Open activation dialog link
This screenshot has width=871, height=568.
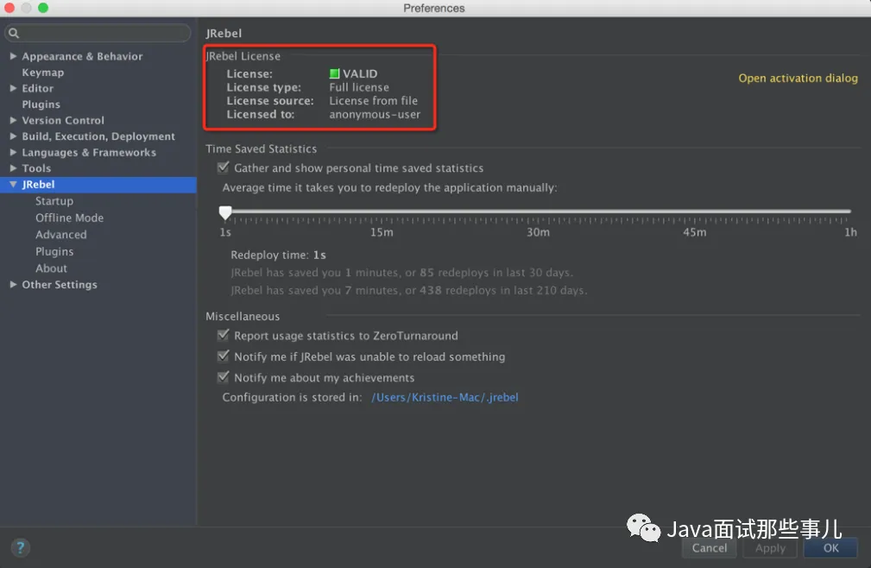coord(798,79)
